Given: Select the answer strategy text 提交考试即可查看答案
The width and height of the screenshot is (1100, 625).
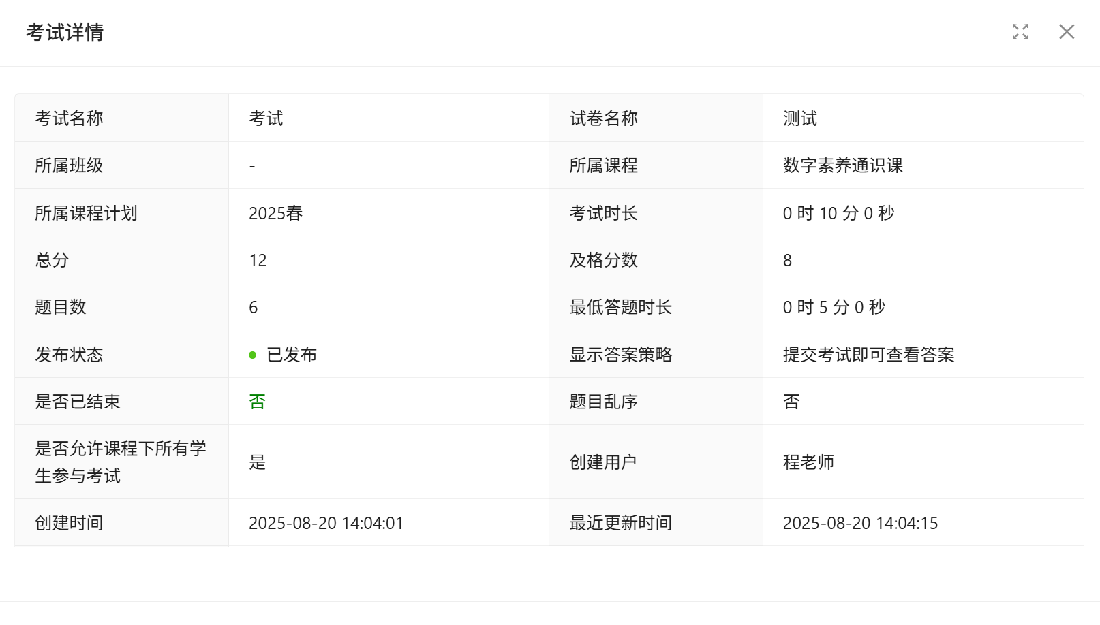Looking at the screenshot, I should coord(868,355).
